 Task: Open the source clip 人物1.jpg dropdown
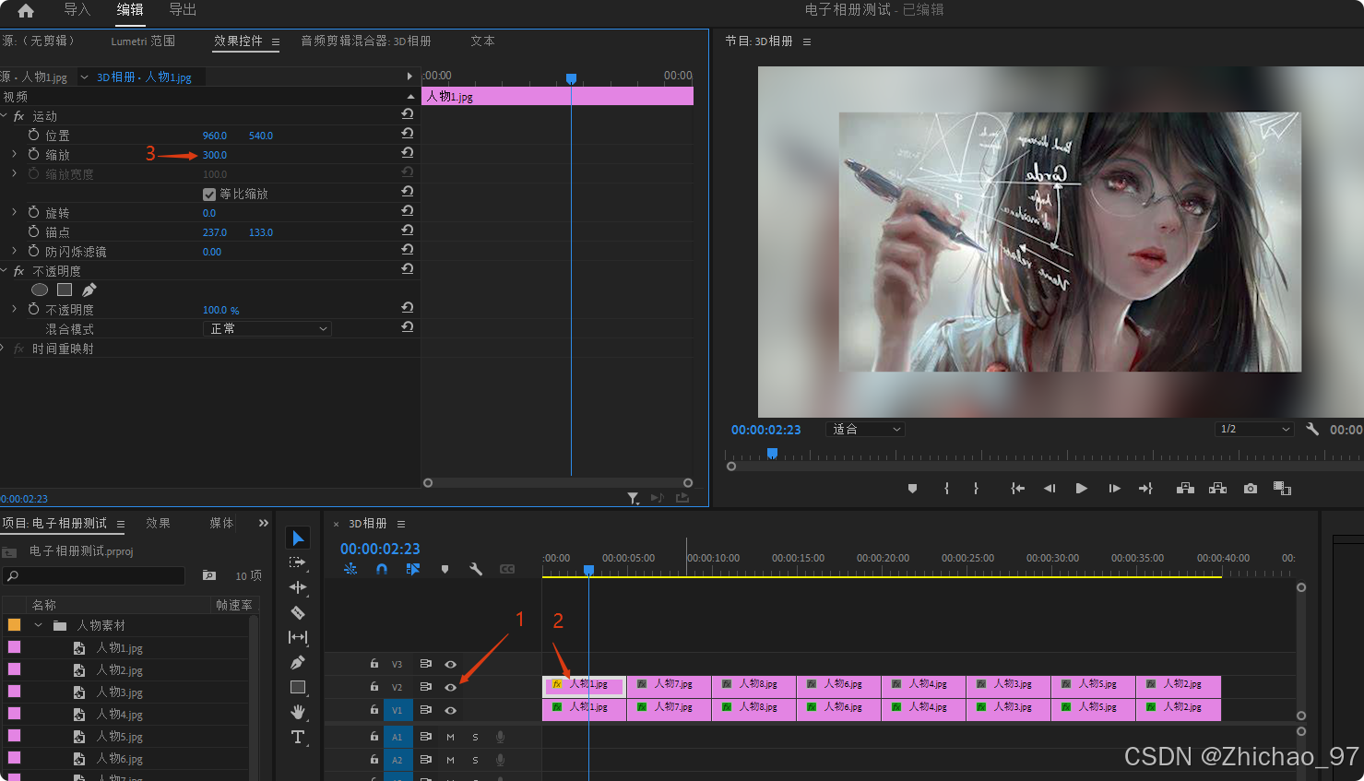click(84, 77)
